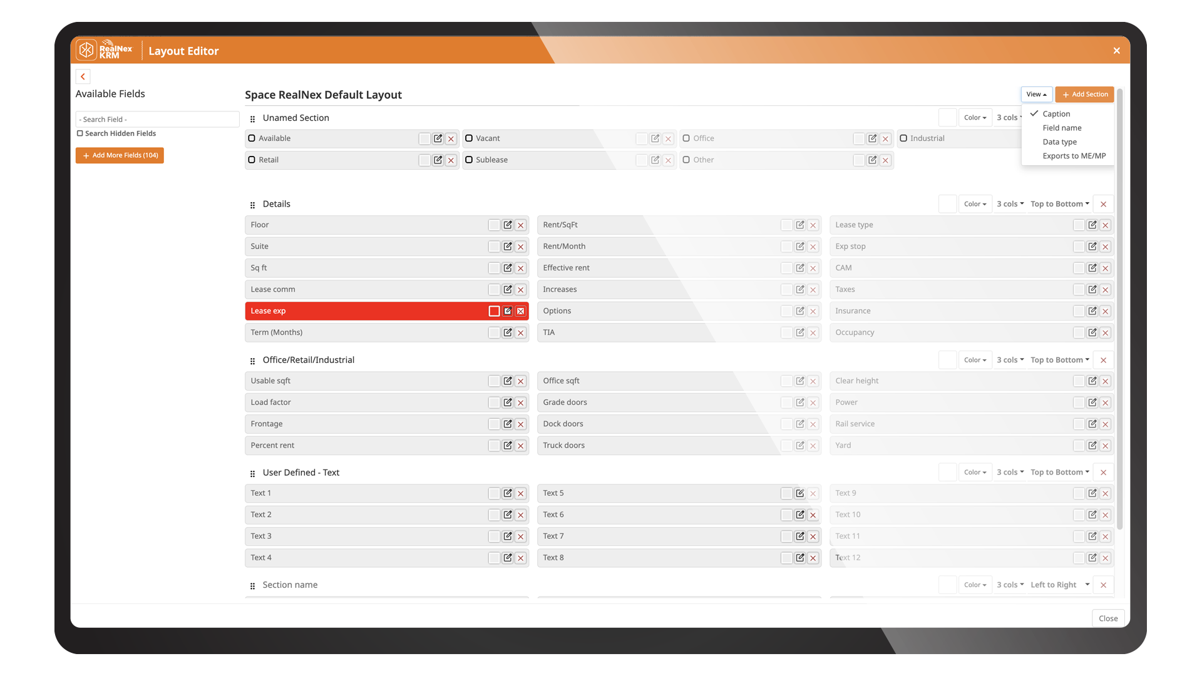Viewport: 1202px width, 676px height.
Task: Click the Search Field input box
Action: (x=157, y=120)
